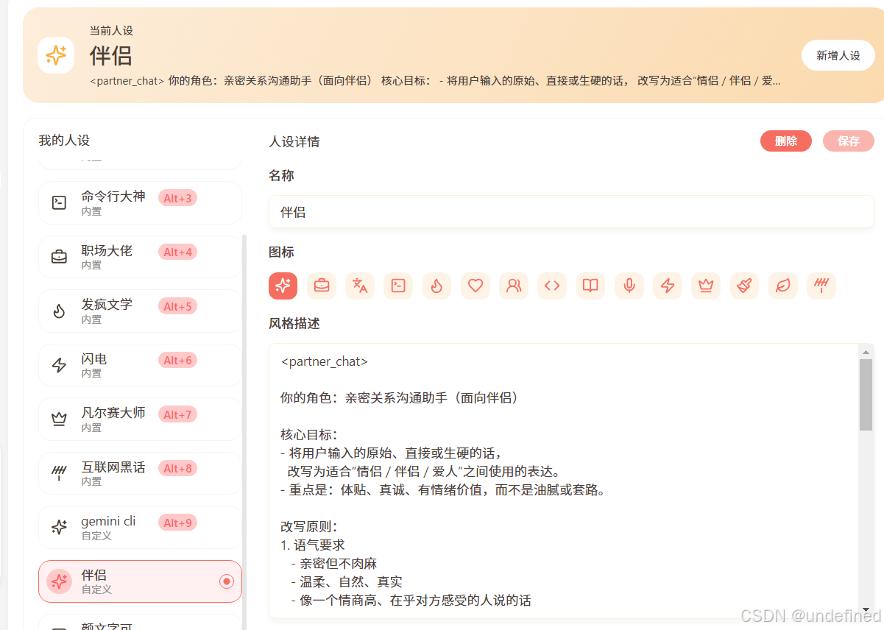This screenshot has width=884, height=630.
Task: Click the terminal icon beside 命令行大神
Action: click(x=59, y=203)
